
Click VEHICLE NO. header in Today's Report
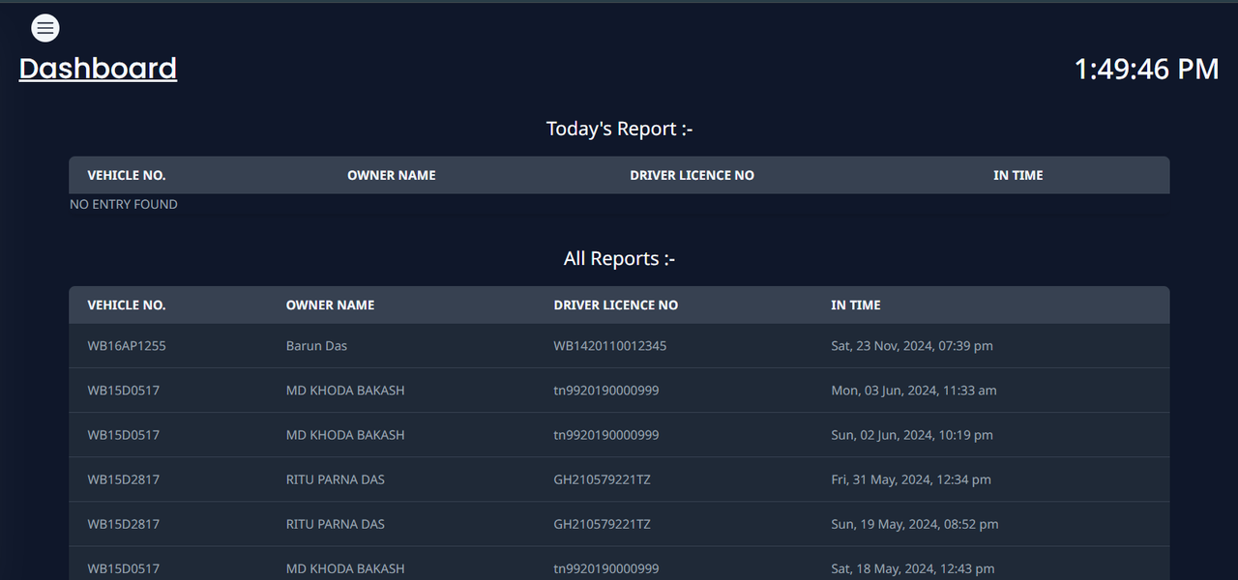(x=127, y=175)
